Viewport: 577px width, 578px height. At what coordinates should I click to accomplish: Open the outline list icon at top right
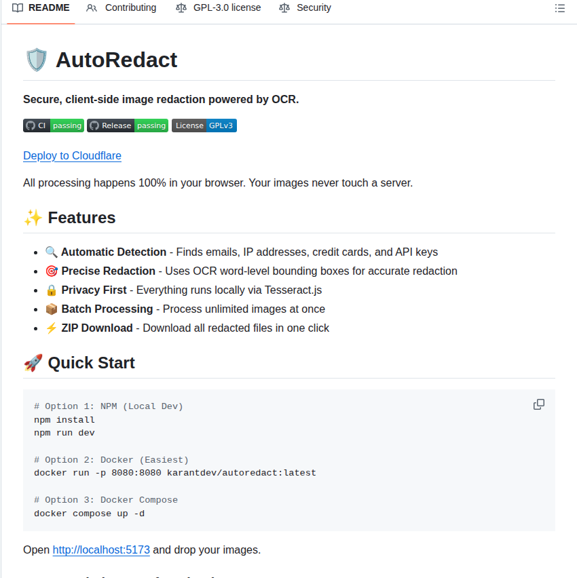pyautogui.click(x=559, y=7)
